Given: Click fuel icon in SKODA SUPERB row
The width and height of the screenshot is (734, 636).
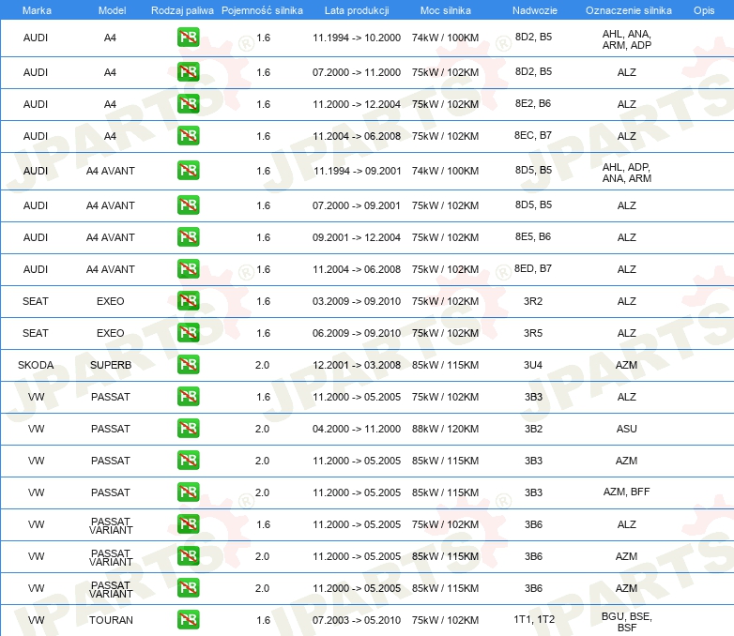Looking at the screenshot, I should pyautogui.click(x=188, y=364).
